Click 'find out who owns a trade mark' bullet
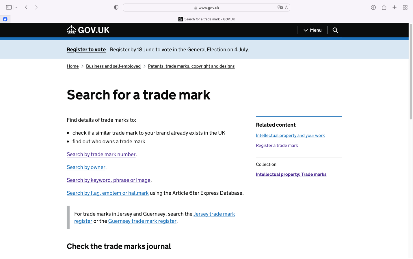The image size is (413, 259). pos(109,142)
